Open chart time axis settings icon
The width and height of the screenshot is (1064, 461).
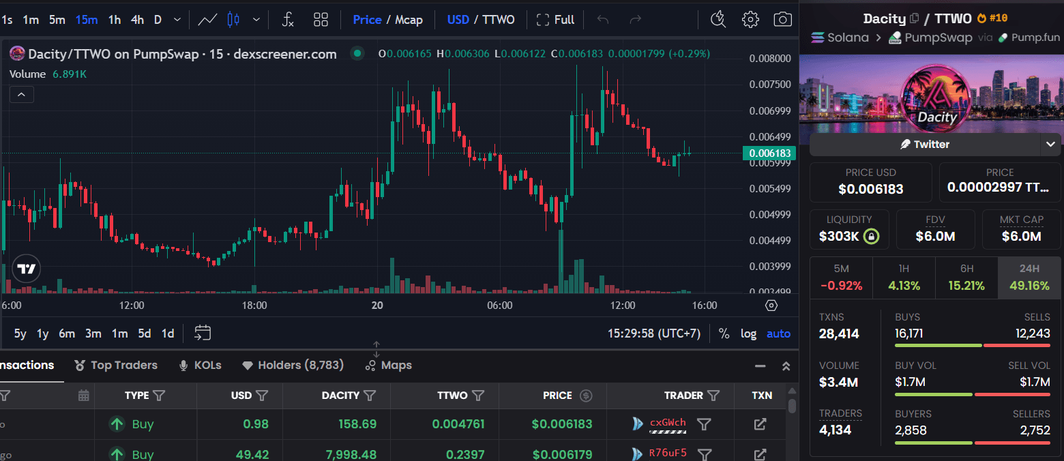tap(771, 306)
